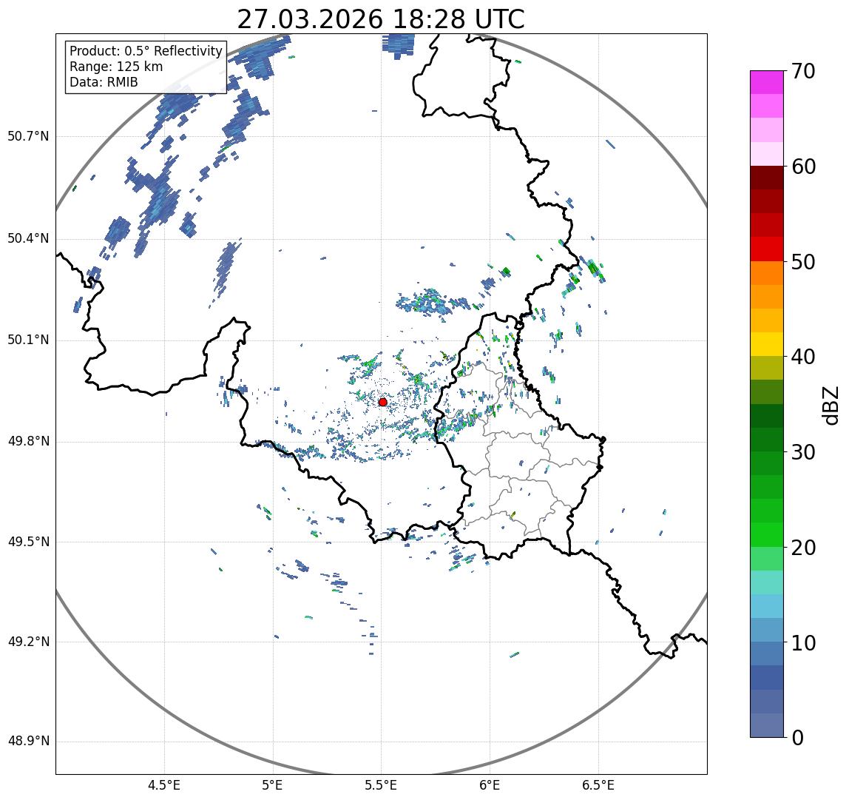Click the 50.7°N latitude label
This screenshot has height=800, width=849.
(x=27, y=136)
